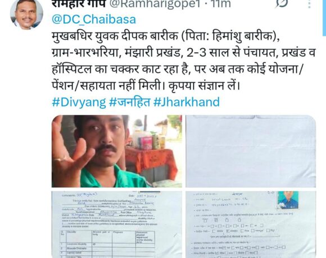Select the disability table in the certificate image
Screen dimensions: 326x258
tap(107, 244)
